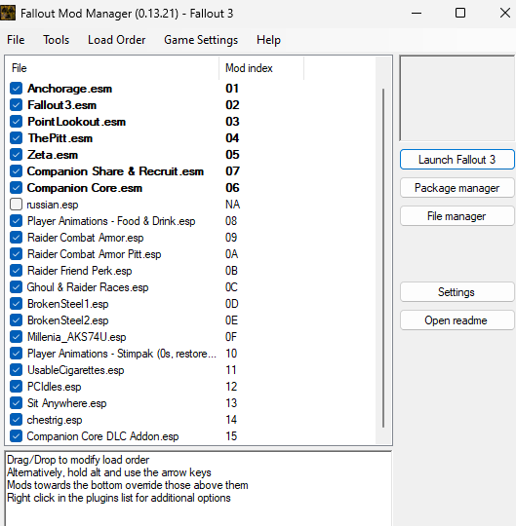This screenshot has height=526, width=516.
Task: Open the Help menu
Action: pos(268,40)
